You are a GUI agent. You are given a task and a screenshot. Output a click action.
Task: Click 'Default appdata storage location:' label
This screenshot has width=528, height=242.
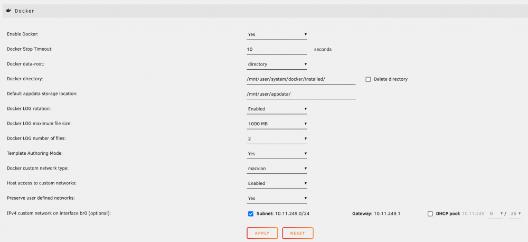click(42, 94)
